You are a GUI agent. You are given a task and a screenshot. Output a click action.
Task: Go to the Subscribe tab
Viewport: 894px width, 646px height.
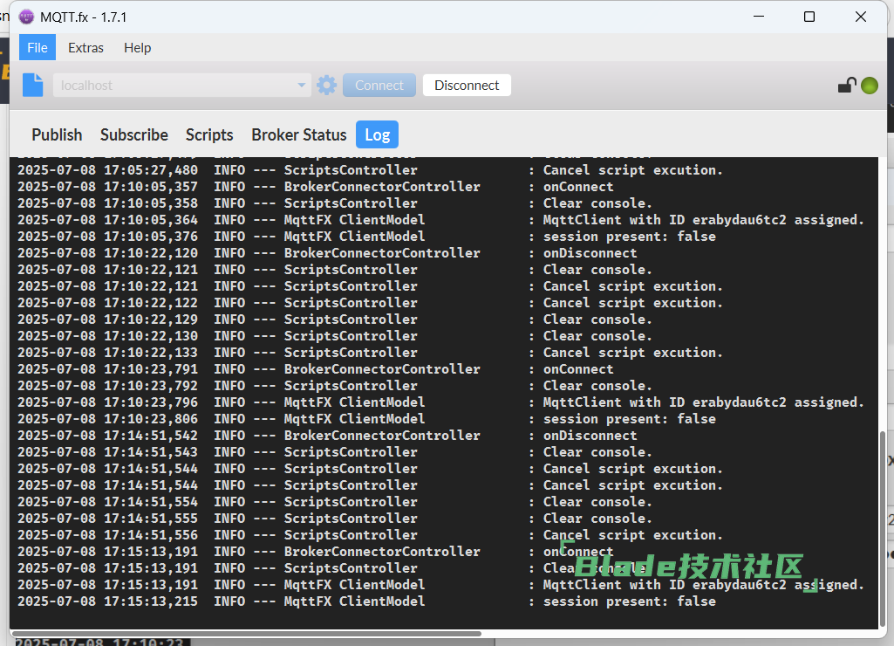point(134,134)
